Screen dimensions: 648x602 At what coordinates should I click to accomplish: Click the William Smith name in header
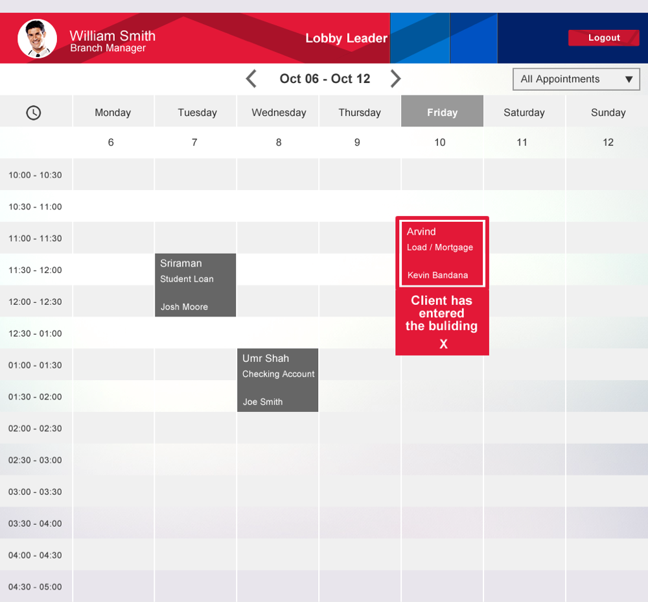point(112,36)
